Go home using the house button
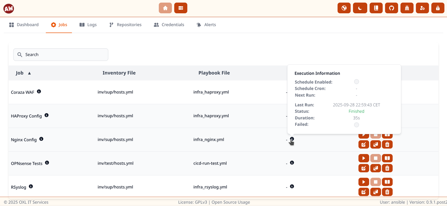This screenshot has height=206, width=447. 165,8
